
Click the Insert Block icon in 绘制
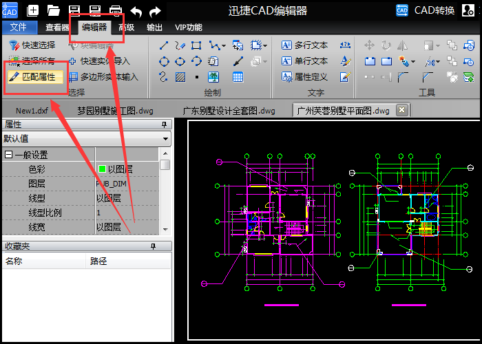238,45
